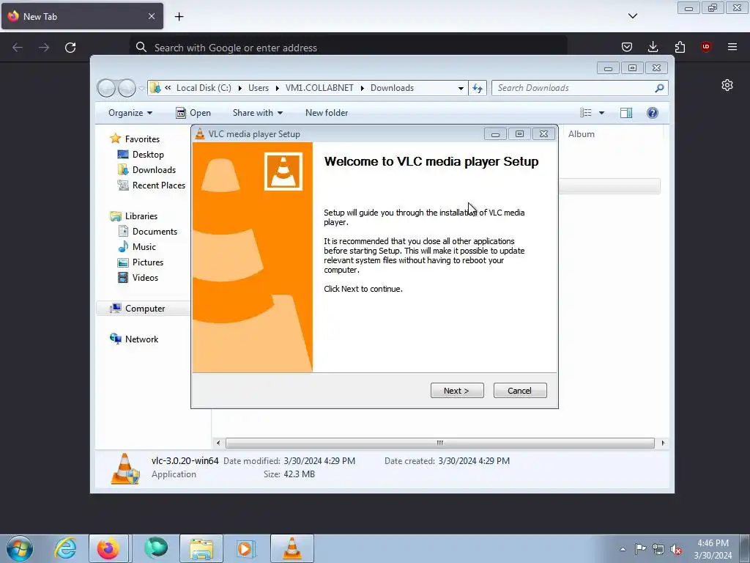The width and height of the screenshot is (750, 563).
Task: Open the Firefox extensions icon
Action: click(680, 47)
